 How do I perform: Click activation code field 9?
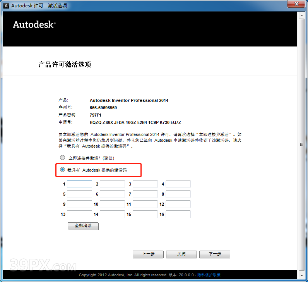pyautogui.click(x=79, y=204)
